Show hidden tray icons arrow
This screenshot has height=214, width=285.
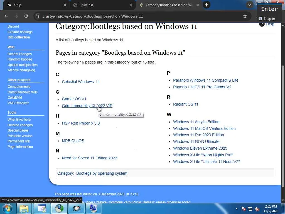click(237, 209)
